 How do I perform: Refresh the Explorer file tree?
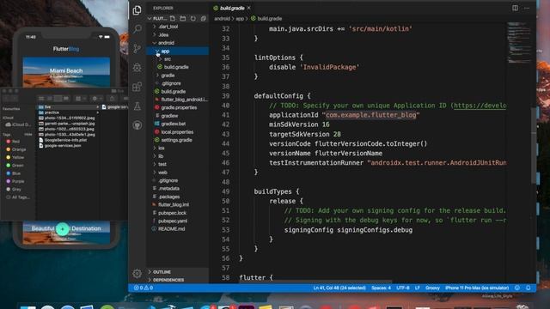tap(192, 18)
